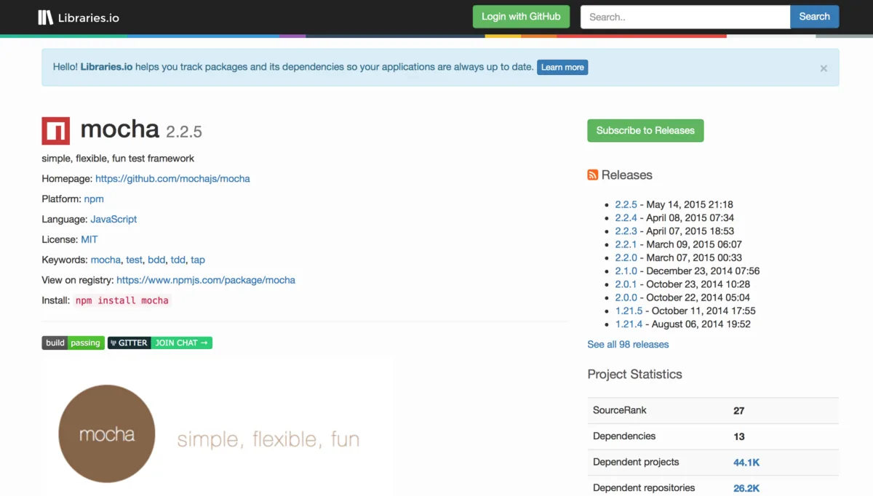Image resolution: width=873 pixels, height=496 pixels.
Task: Focus the Search input field
Action: click(685, 17)
